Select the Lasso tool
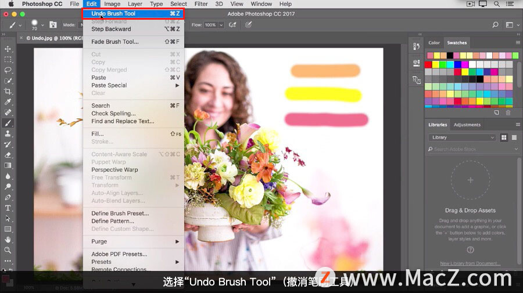This screenshot has width=523, height=293. (8, 70)
